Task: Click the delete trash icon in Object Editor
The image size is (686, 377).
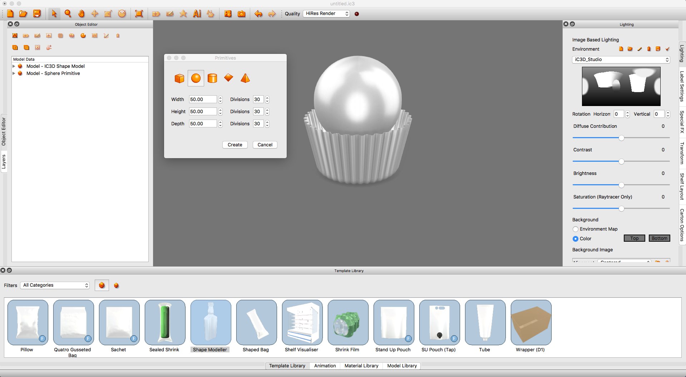Action: (x=118, y=36)
